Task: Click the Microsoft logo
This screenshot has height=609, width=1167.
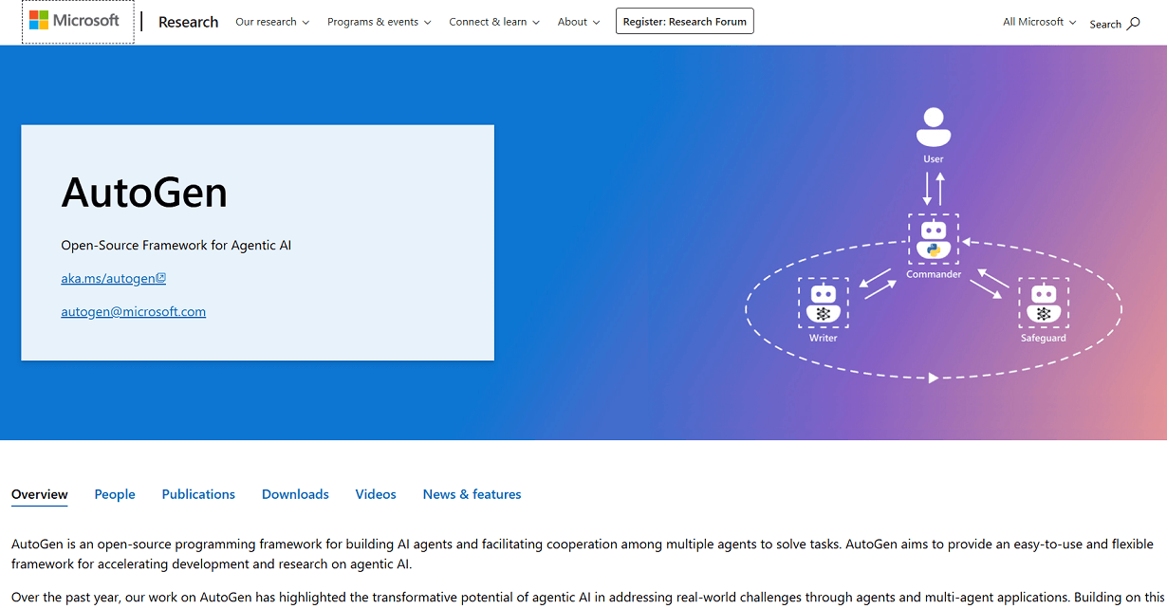Action: click(76, 20)
